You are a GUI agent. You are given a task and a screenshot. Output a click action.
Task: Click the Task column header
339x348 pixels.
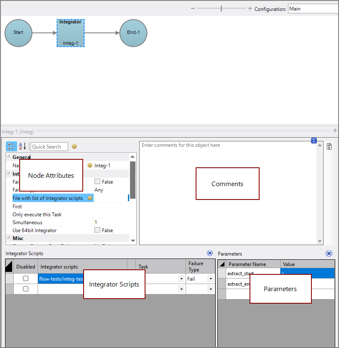click(161, 266)
